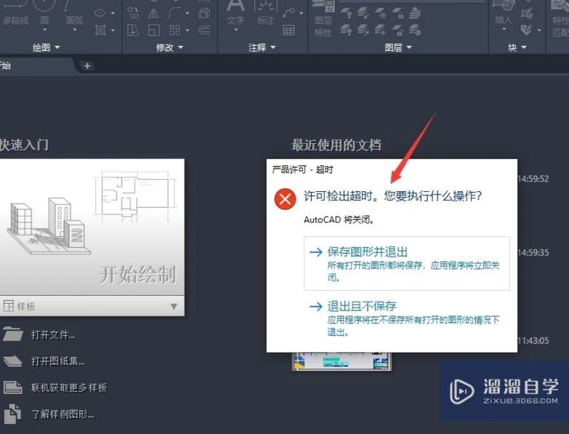Viewport: 569px width, 434px height.
Task: Click the Freeze layer icon
Action: (x=380, y=13)
